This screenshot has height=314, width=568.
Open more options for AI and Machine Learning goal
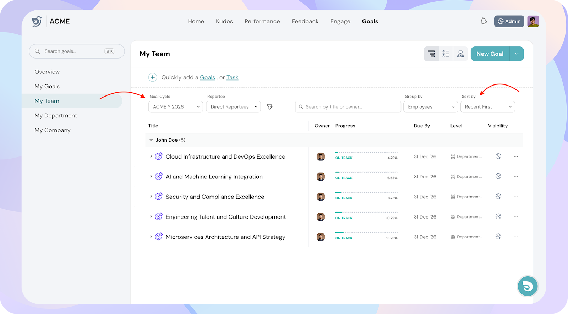516,177
